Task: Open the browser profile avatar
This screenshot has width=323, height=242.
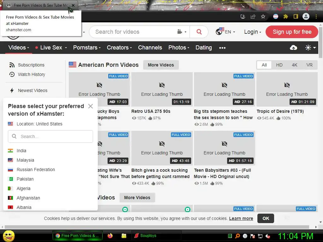Action: click(306, 16)
